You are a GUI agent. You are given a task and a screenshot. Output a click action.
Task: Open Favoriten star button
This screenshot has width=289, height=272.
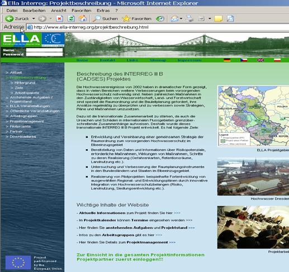tap(136, 18)
